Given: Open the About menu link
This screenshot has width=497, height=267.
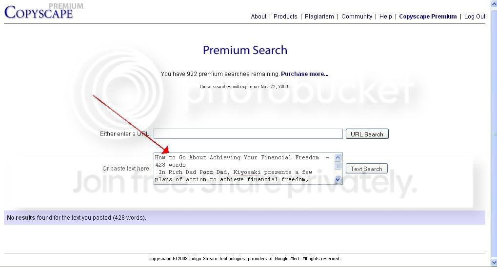Looking at the screenshot, I should (258, 17).
